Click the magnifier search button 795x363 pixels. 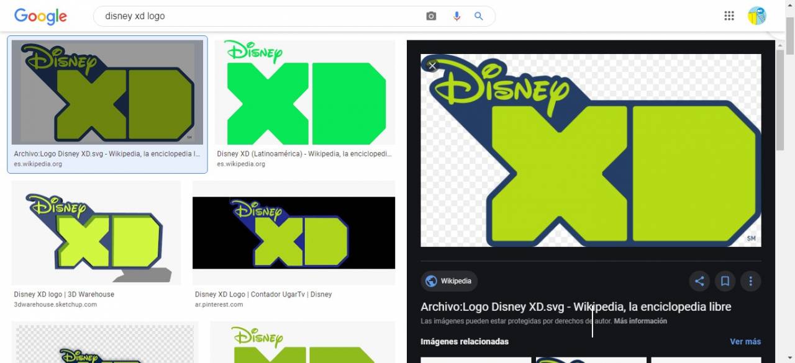click(x=479, y=16)
